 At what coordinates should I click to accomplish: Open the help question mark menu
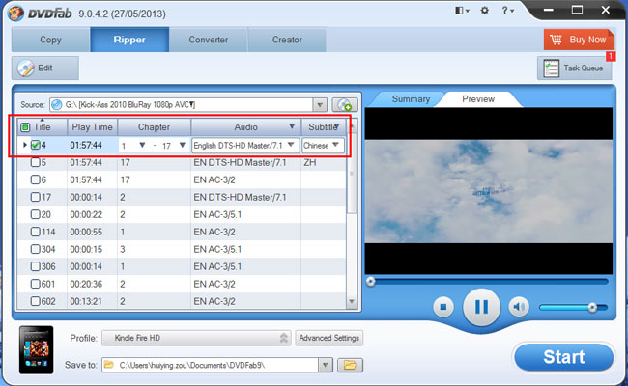coord(507,11)
